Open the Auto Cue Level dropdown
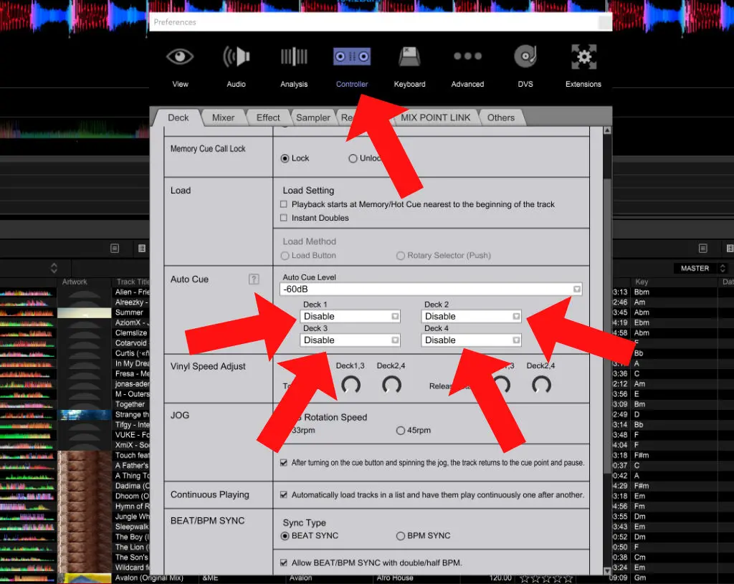 point(577,289)
